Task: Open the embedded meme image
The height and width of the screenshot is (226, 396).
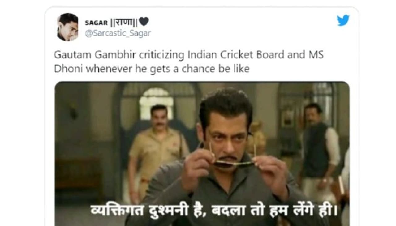Action: coord(202,154)
